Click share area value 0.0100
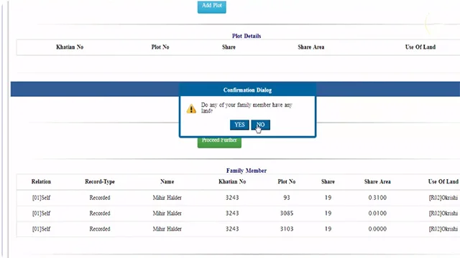 point(377,214)
